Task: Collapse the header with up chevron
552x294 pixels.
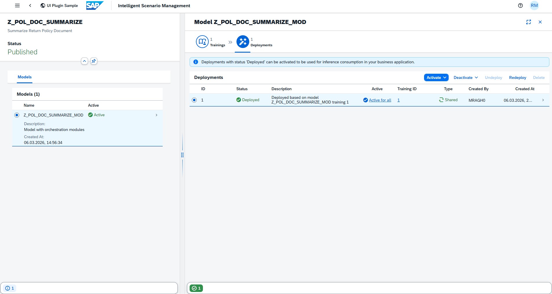Action: pyautogui.click(x=85, y=61)
